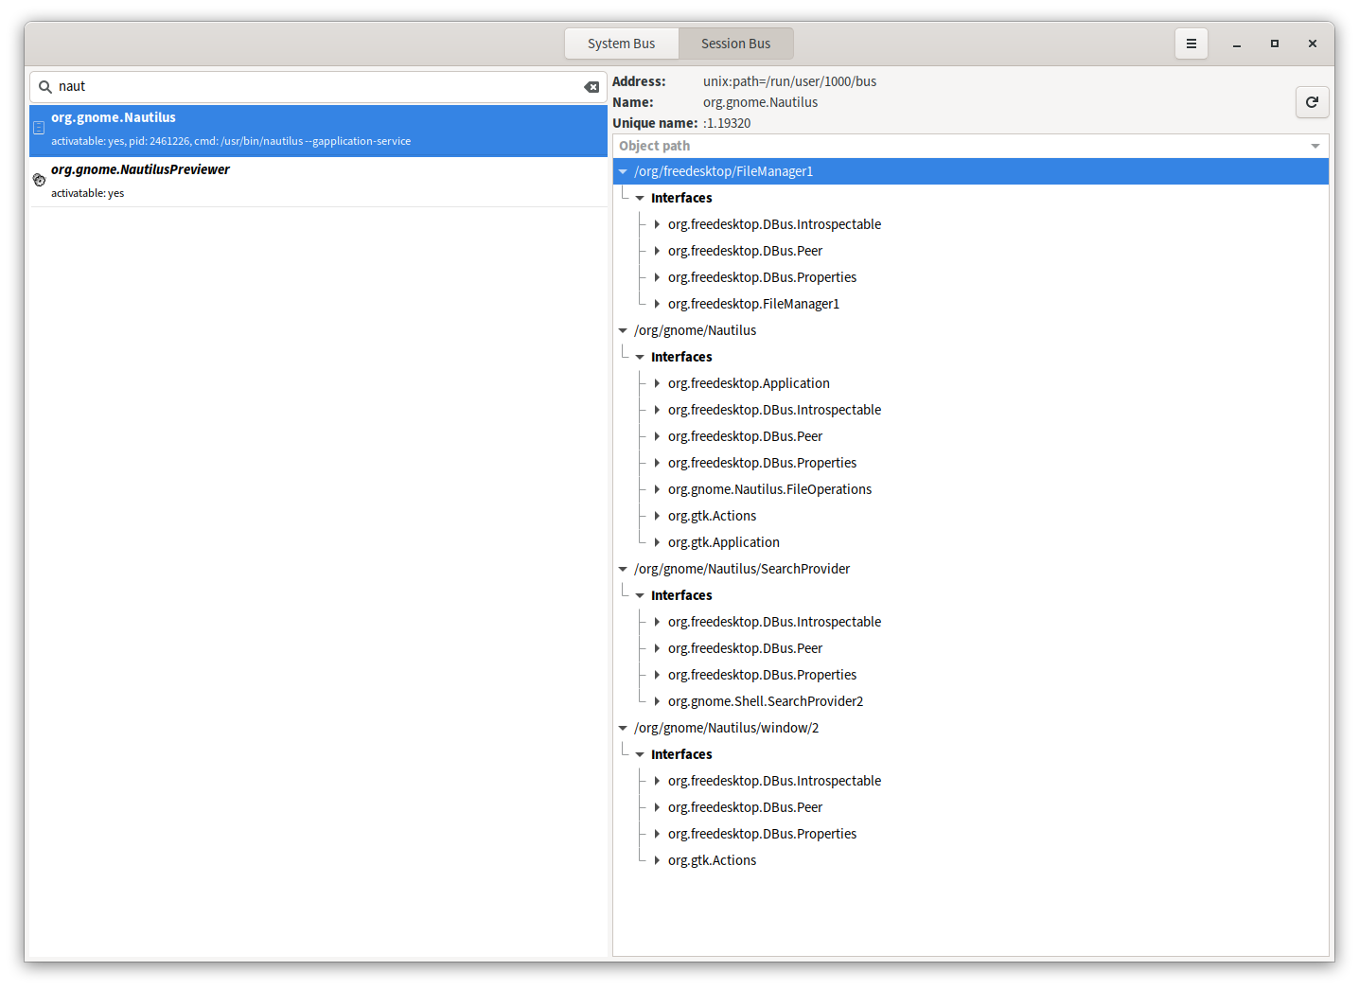Click the process icon beside org.gnome.Nautilus

pyautogui.click(x=39, y=128)
